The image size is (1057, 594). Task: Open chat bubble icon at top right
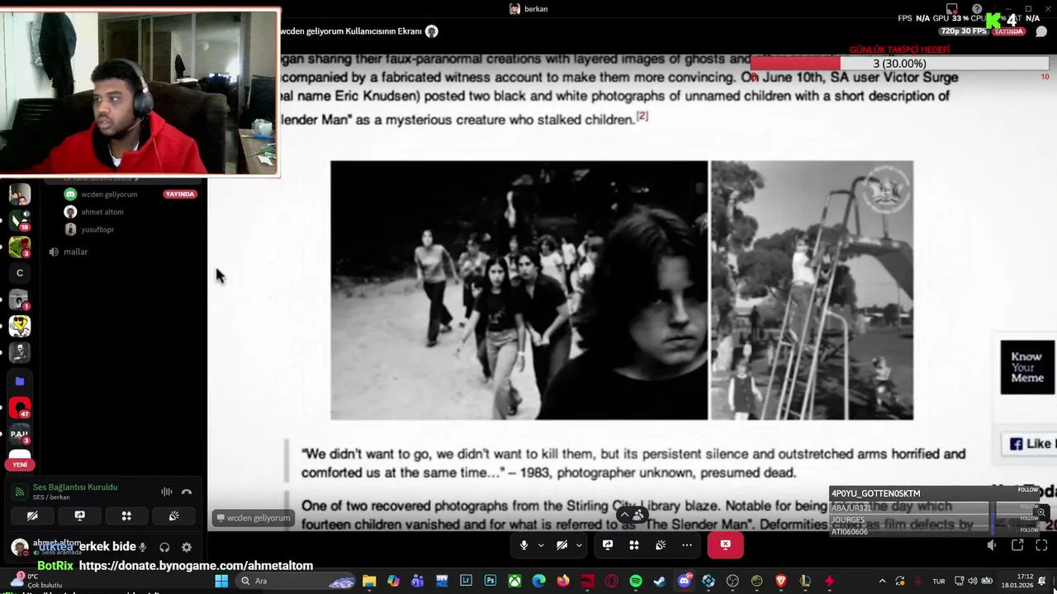tap(1041, 31)
